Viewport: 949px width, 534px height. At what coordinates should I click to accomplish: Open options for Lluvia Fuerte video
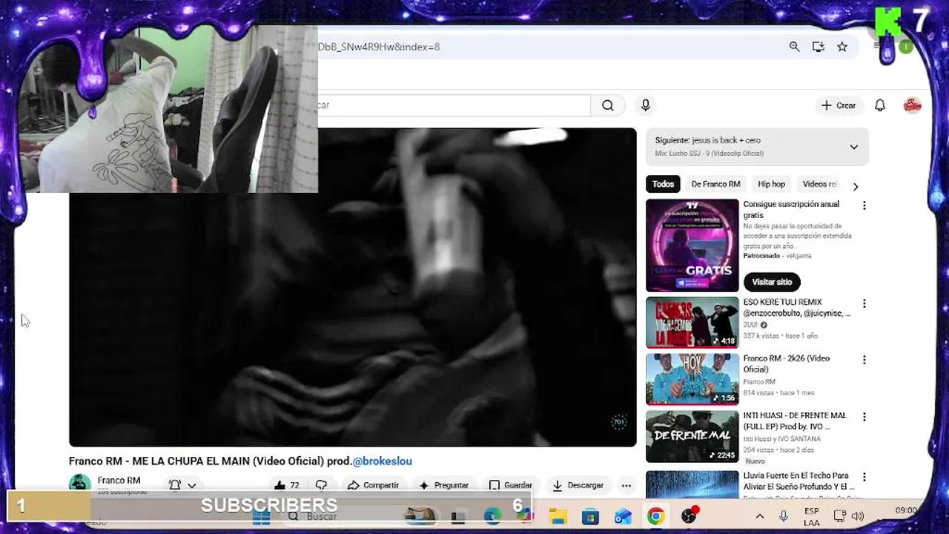(x=864, y=477)
